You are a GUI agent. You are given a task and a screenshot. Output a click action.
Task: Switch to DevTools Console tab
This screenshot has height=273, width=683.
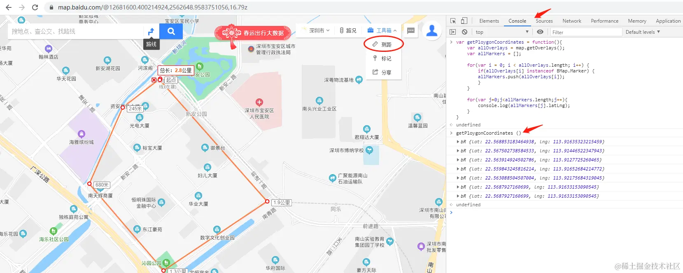point(517,21)
